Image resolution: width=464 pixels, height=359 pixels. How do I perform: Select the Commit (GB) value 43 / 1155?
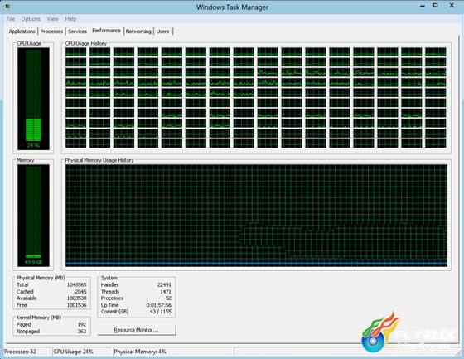click(161, 312)
